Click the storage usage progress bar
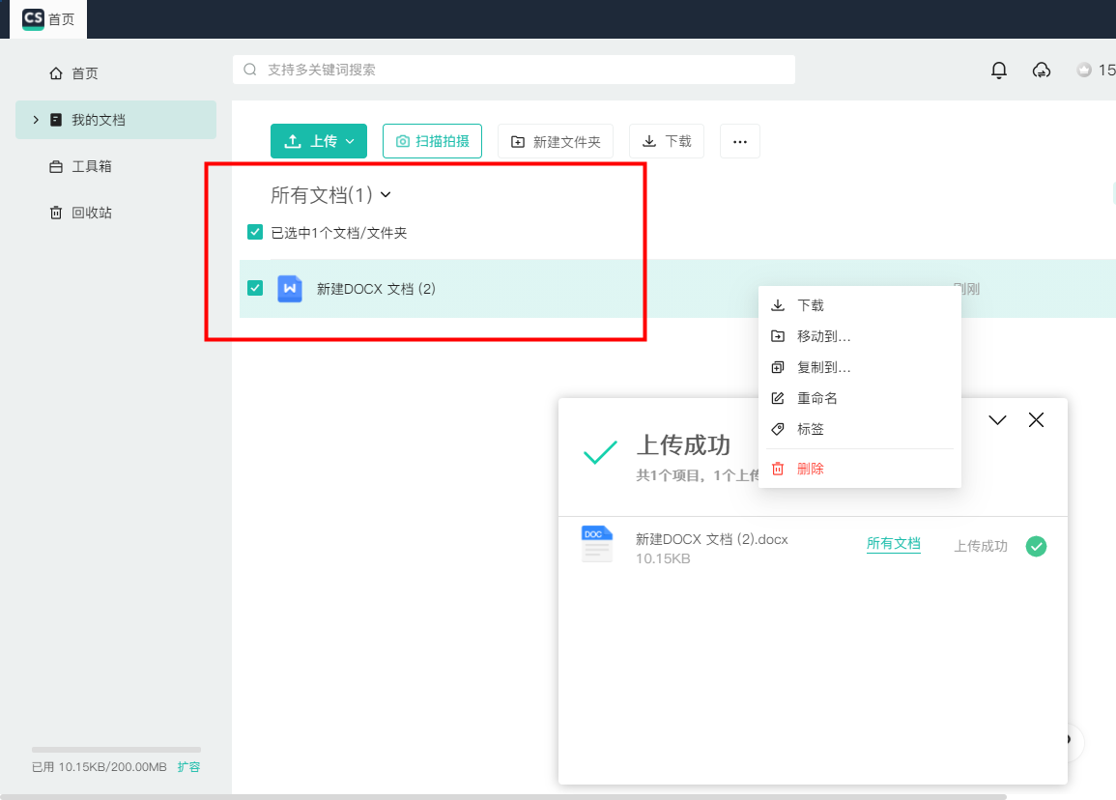 coord(116,751)
